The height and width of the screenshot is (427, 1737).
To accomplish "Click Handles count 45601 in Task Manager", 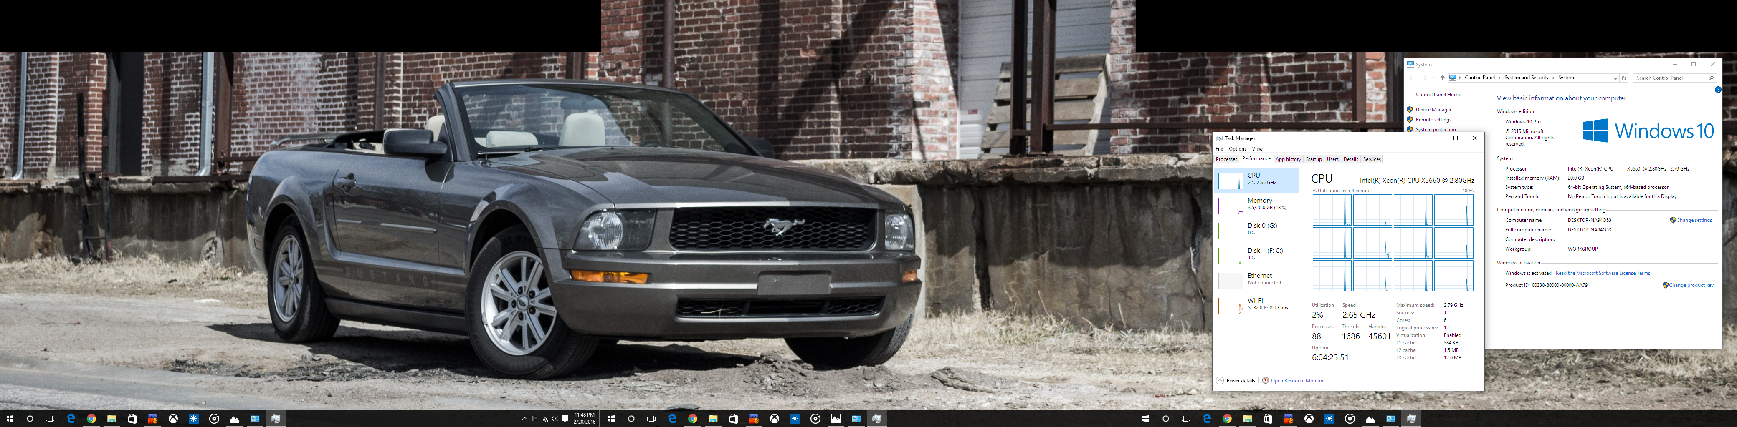I will pyautogui.click(x=1380, y=336).
